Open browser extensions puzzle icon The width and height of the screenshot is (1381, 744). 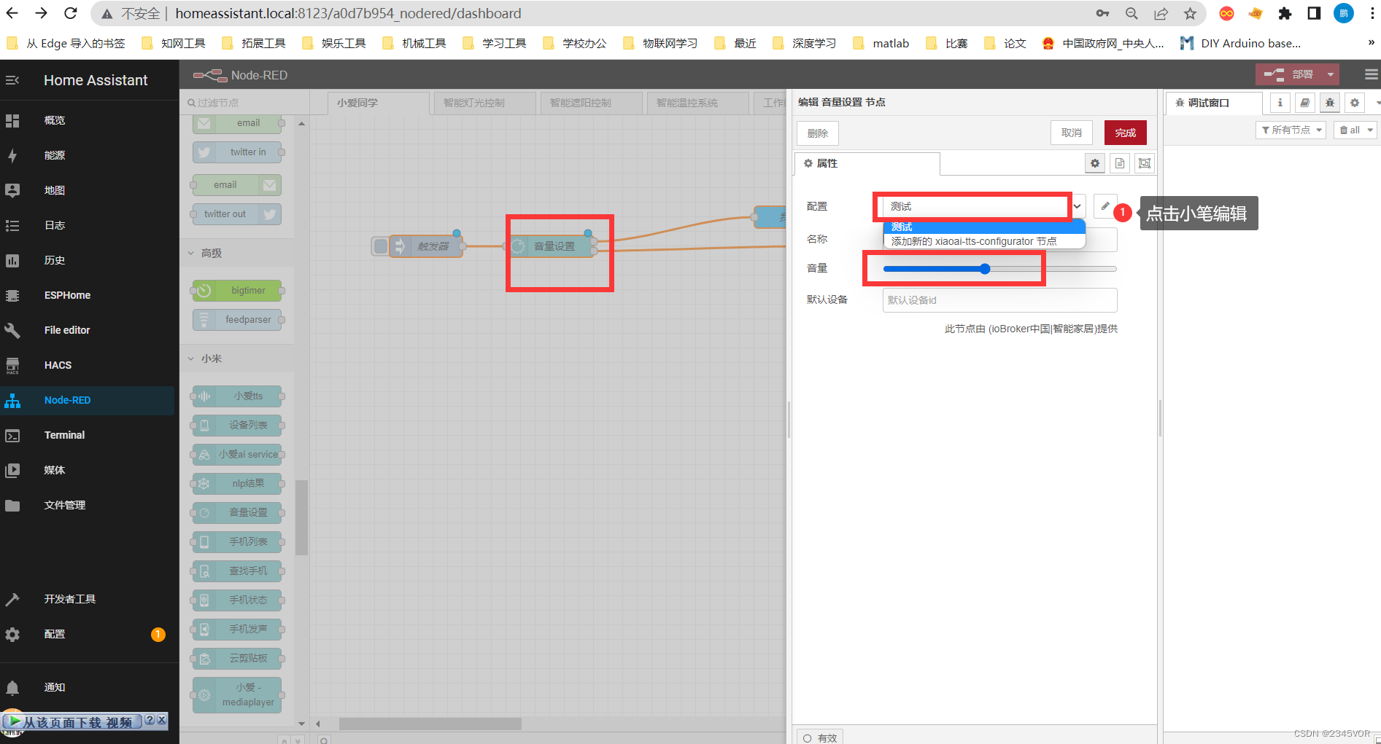[x=1285, y=13]
